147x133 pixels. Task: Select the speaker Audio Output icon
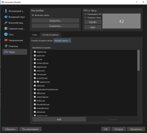coord(6,17)
